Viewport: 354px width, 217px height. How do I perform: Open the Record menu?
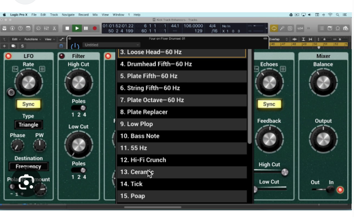83,15
